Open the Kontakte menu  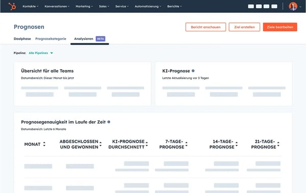tap(31, 7)
